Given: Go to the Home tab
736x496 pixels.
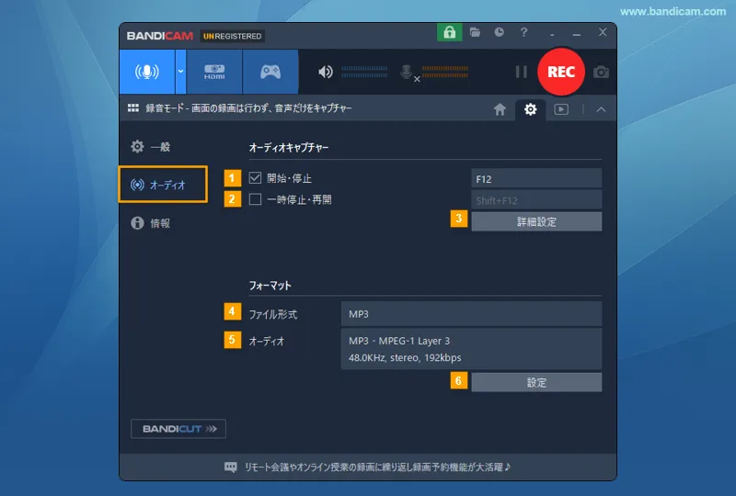Looking at the screenshot, I should (500, 109).
